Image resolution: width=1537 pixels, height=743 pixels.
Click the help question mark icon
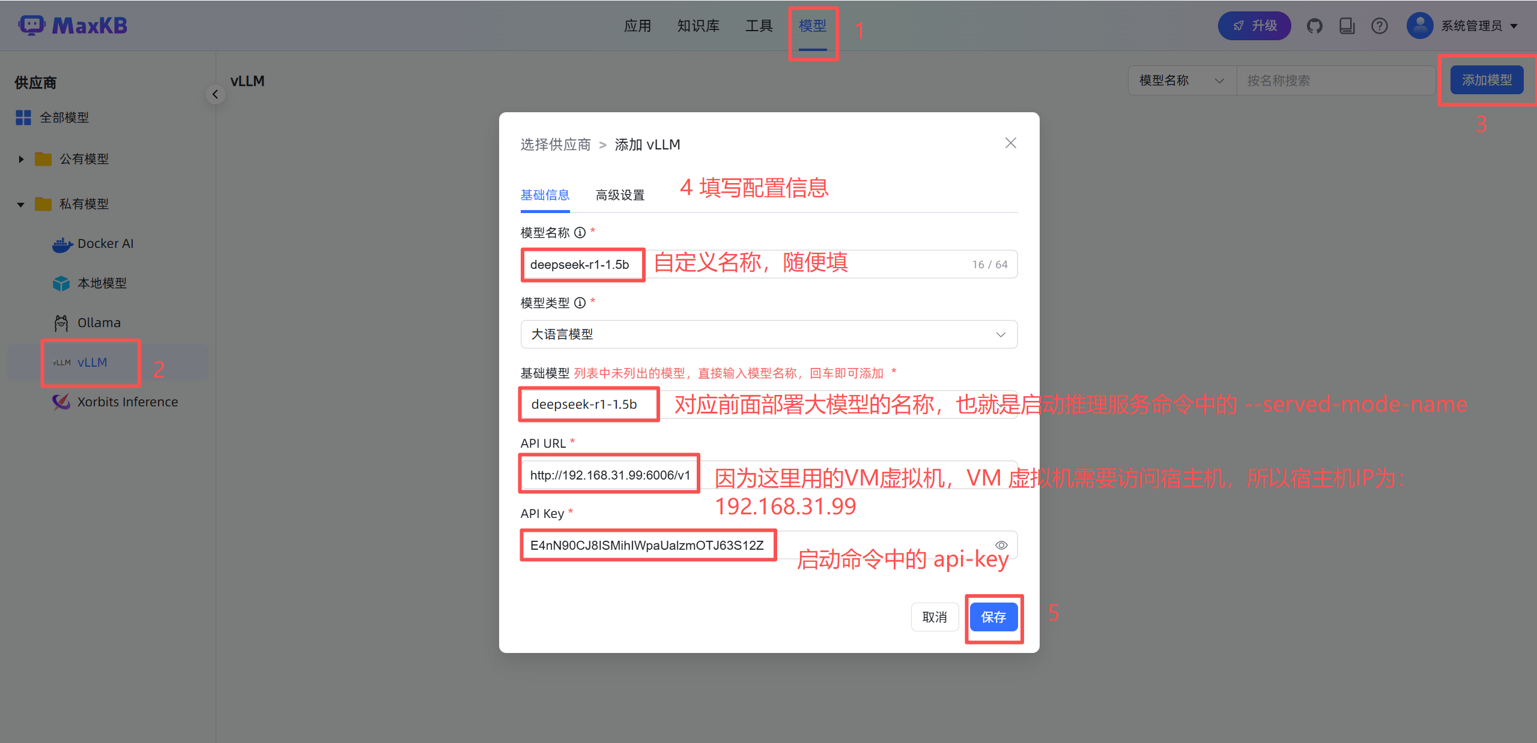pos(1379,26)
